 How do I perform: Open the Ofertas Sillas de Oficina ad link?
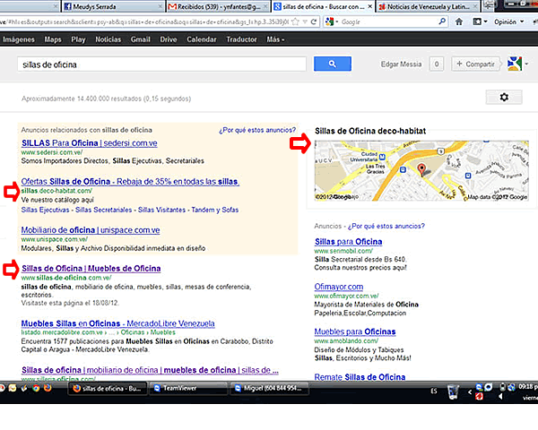[129, 181]
